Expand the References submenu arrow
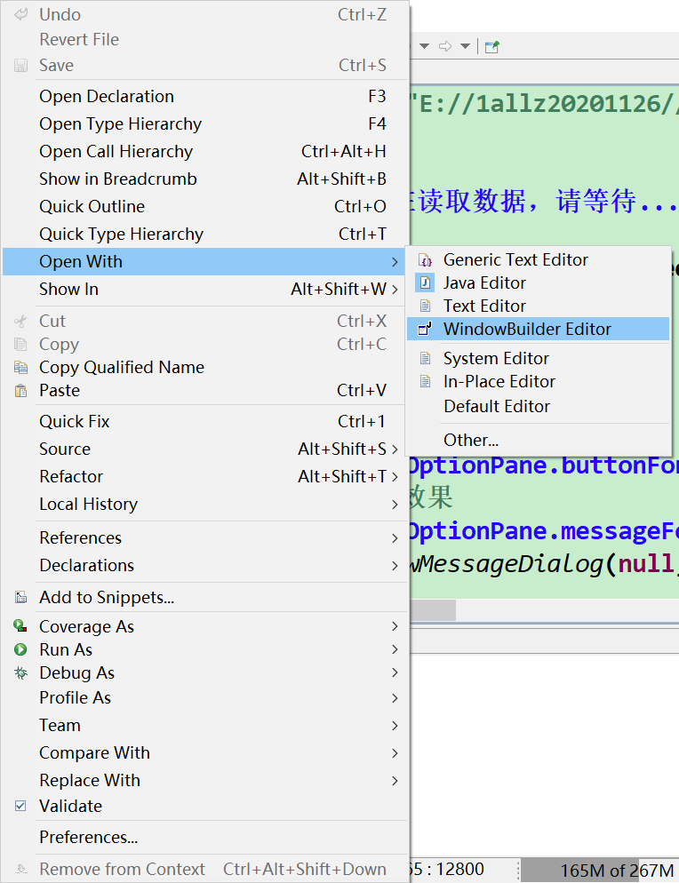 [x=395, y=538]
